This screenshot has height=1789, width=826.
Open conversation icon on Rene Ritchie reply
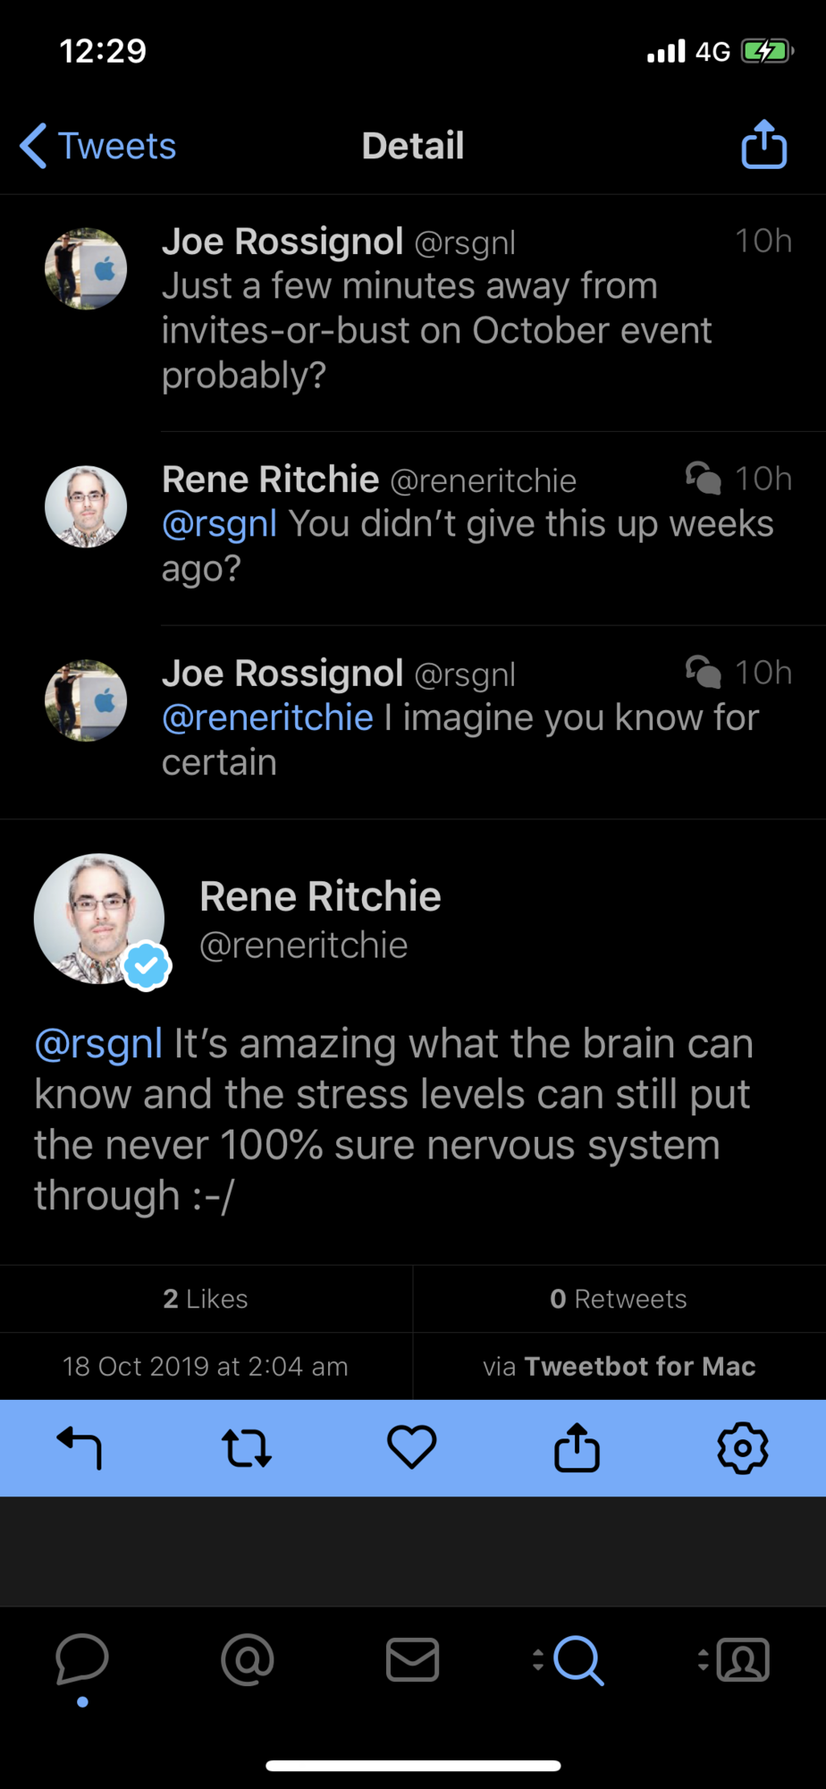click(x=703, y=479)
